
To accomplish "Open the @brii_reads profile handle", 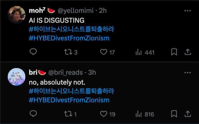I will pos(66,73).
